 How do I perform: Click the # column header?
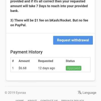[x=13, y=61]
